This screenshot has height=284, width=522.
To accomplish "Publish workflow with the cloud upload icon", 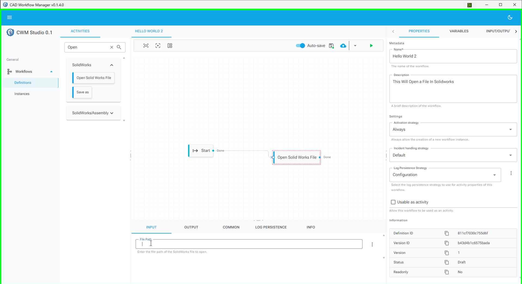I will (x=343, y=46).
